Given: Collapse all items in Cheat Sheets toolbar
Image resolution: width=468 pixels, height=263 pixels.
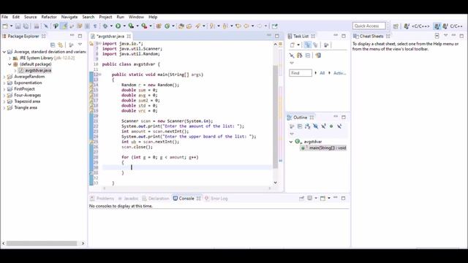Looking at the screenshot, I should click(437, 36).
